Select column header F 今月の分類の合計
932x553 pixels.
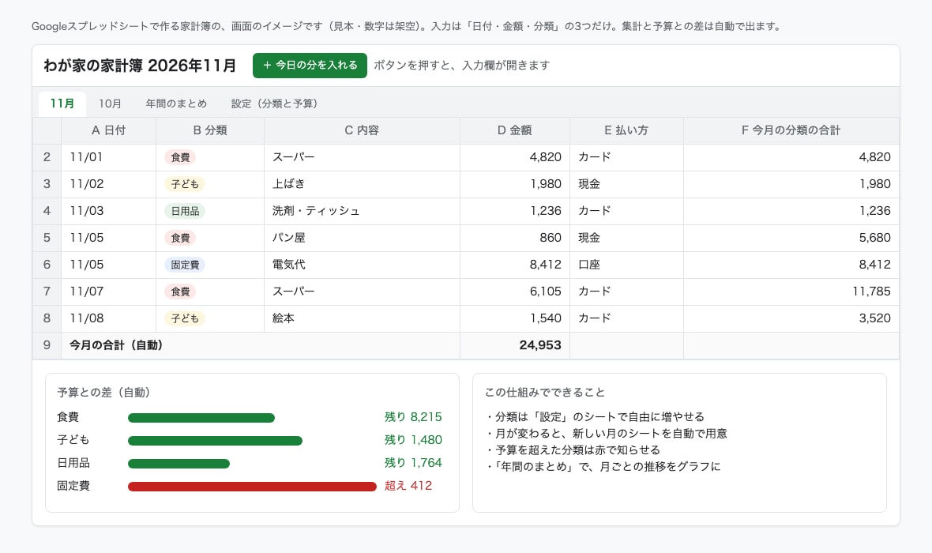tap(791, 130)
